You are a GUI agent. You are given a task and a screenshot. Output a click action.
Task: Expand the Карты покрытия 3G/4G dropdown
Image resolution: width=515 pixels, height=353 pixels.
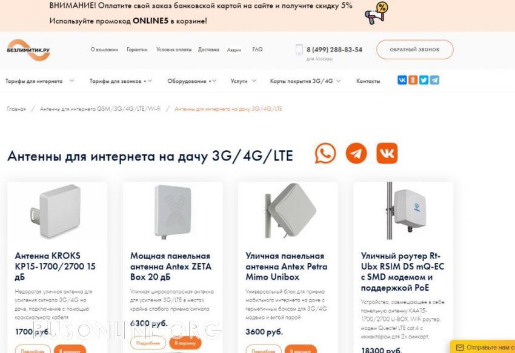pos(305,81)
